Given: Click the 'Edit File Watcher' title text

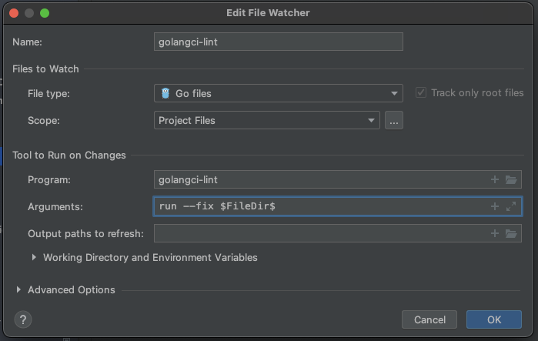Looking at the screenshot, I should click(268, 12).
